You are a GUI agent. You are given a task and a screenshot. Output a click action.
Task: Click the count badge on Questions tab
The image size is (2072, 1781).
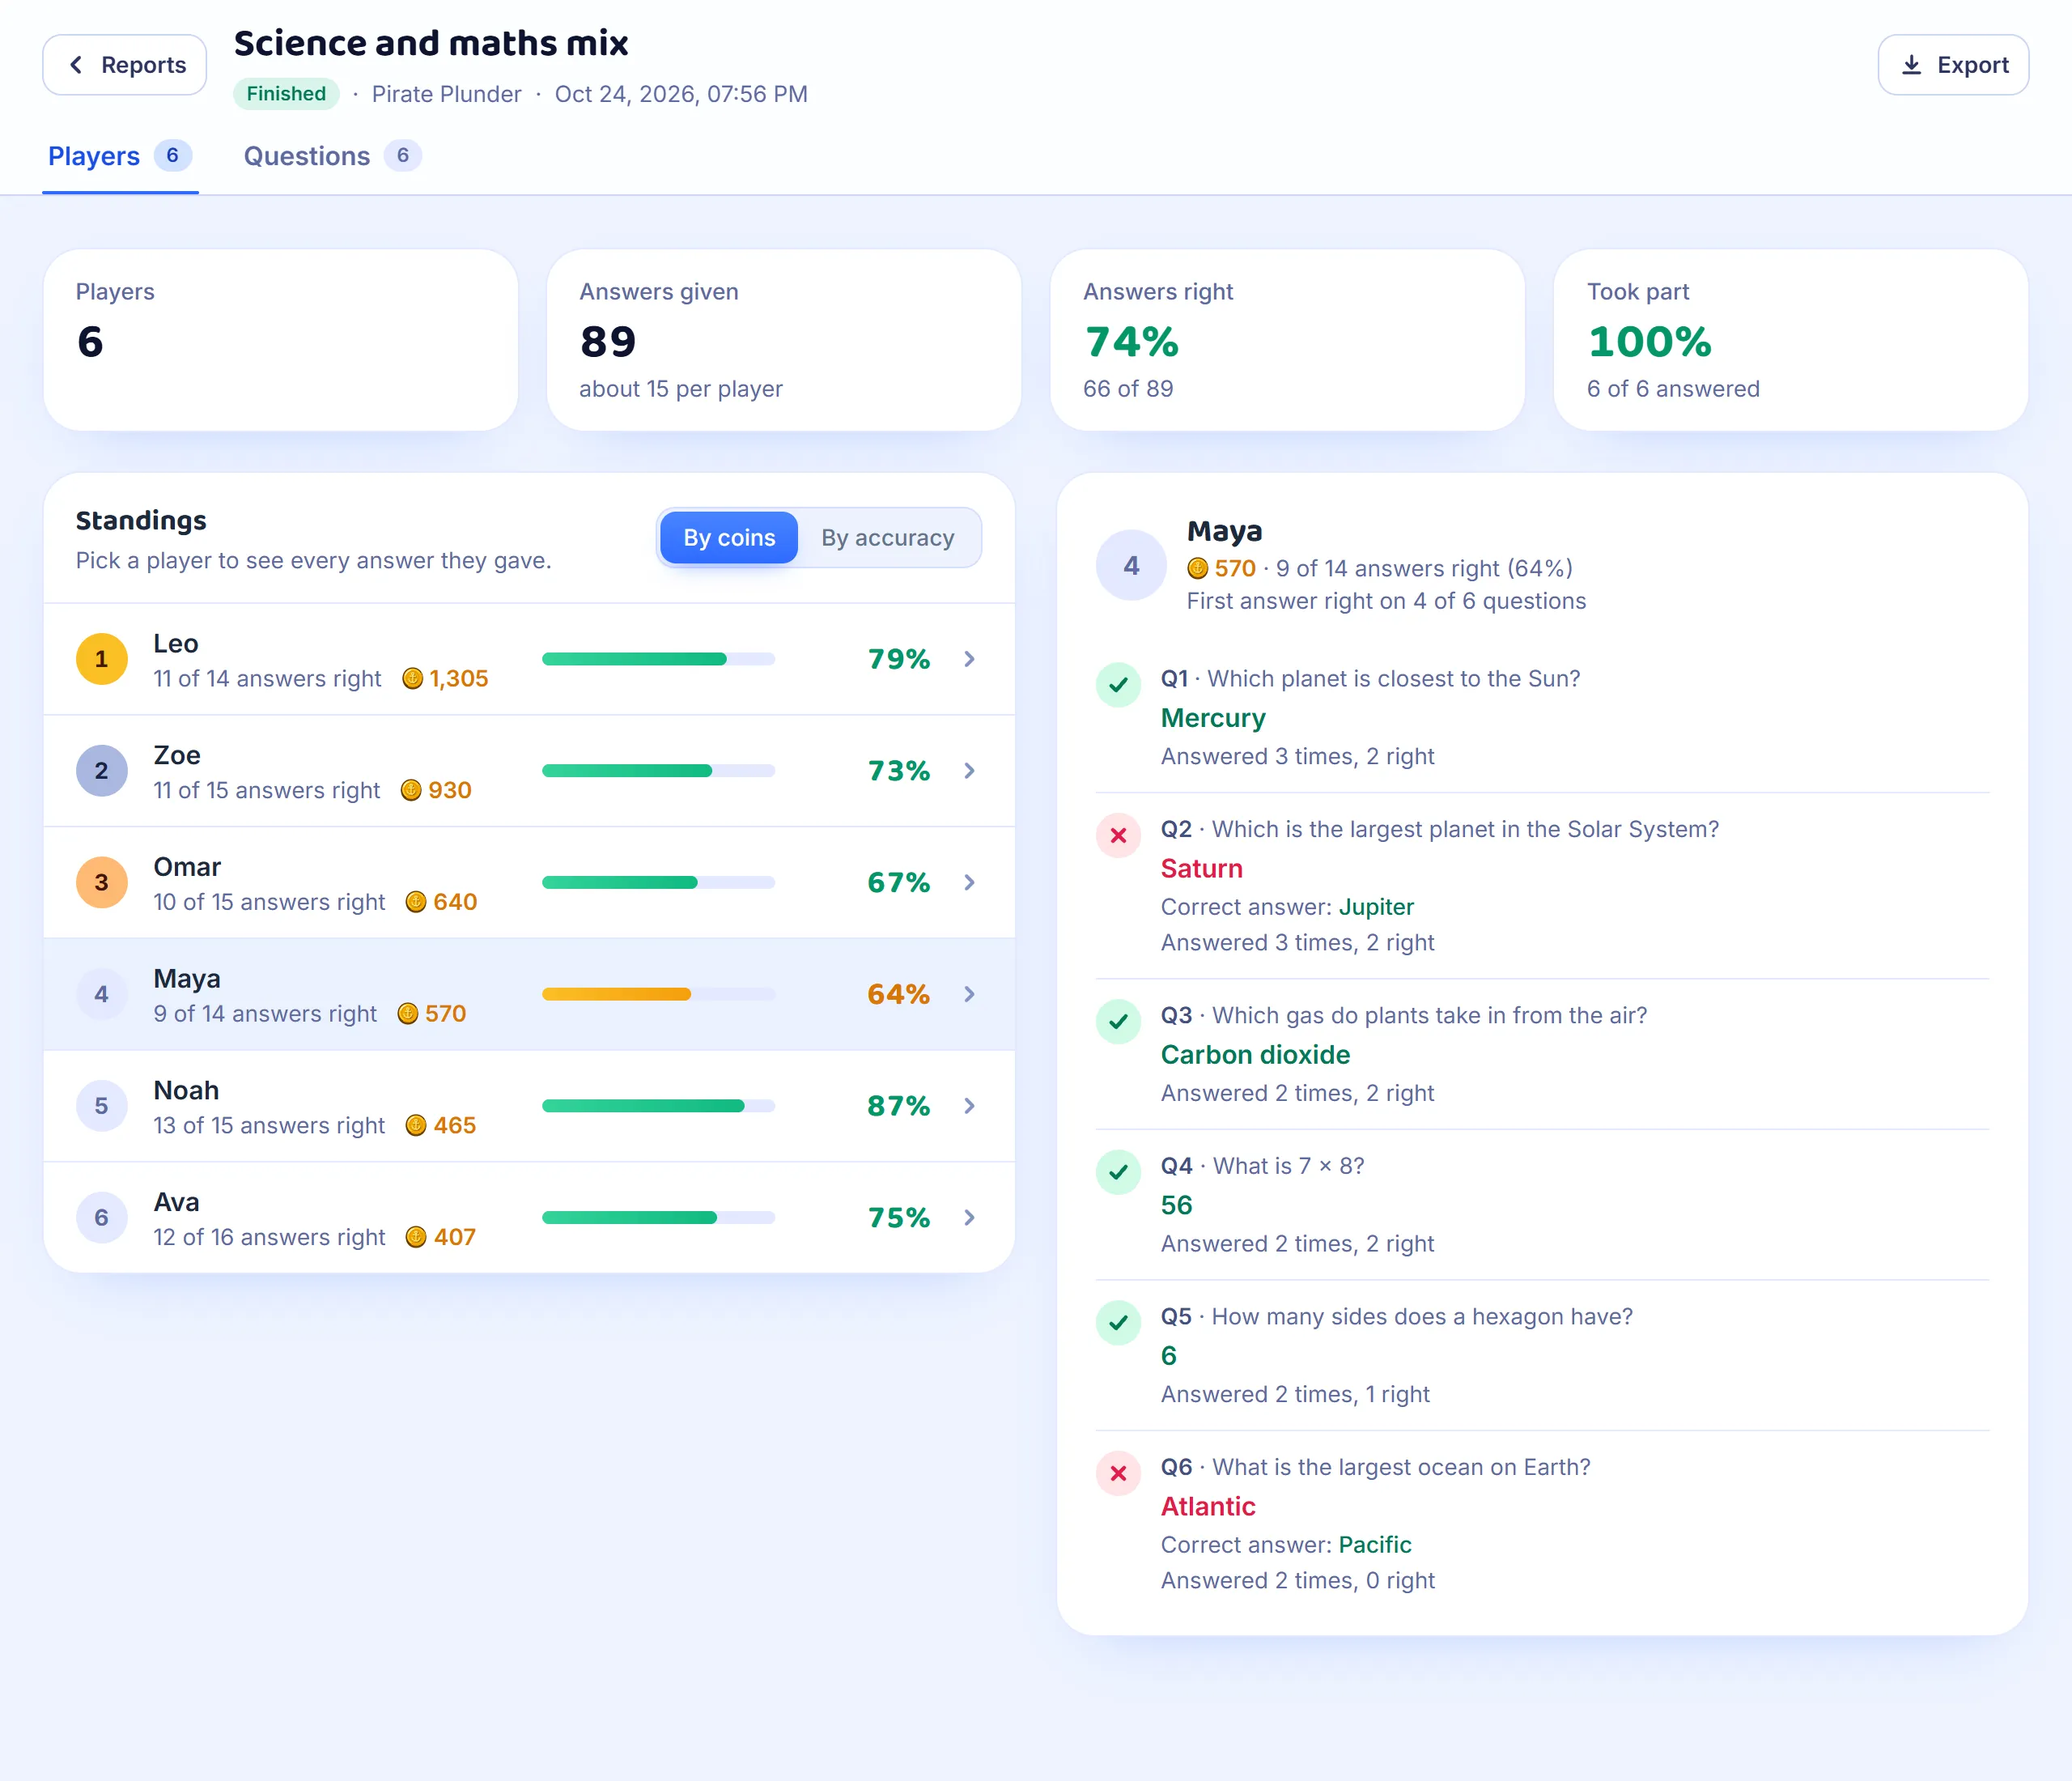[x=403, y=156]
